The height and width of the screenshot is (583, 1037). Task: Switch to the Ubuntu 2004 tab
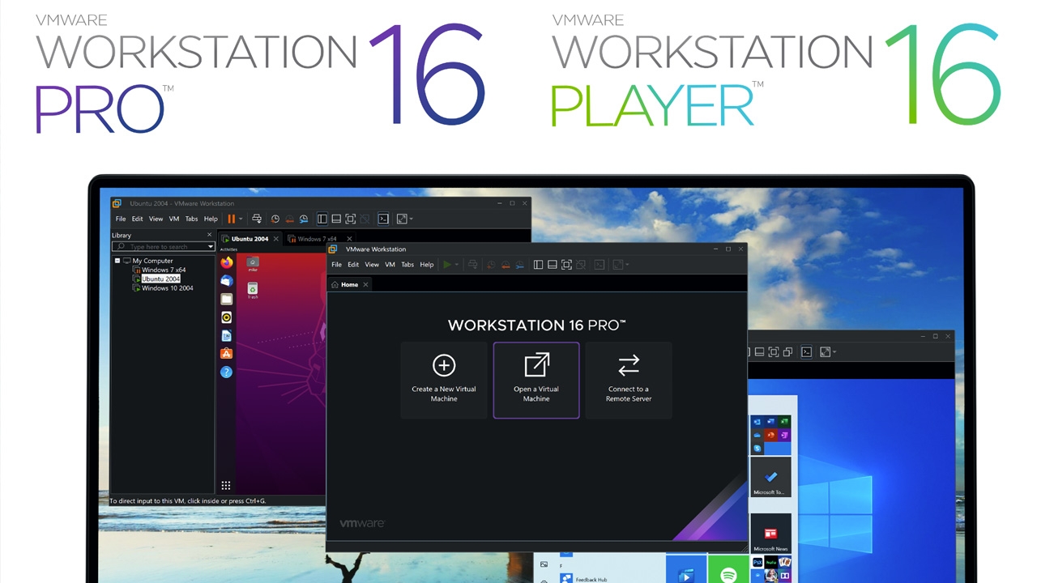(250, 239)
